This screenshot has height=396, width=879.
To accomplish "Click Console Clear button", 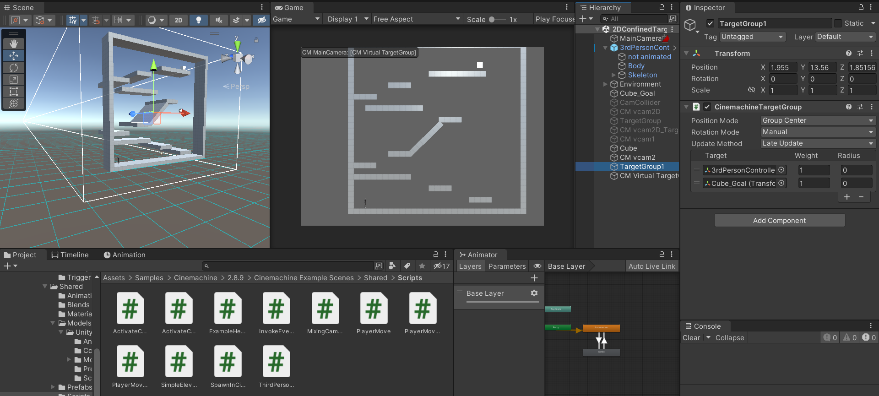I will tap(691, 338).
